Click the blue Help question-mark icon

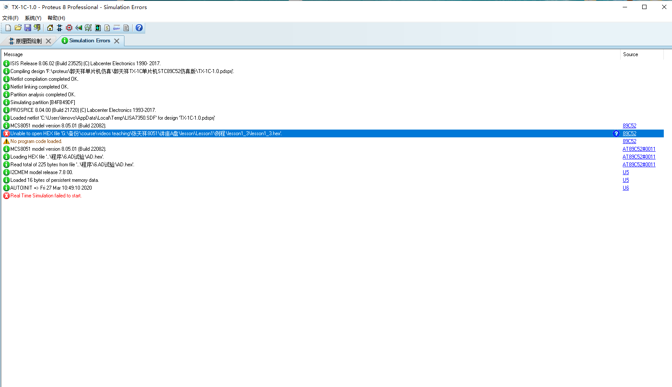(139, 28)
